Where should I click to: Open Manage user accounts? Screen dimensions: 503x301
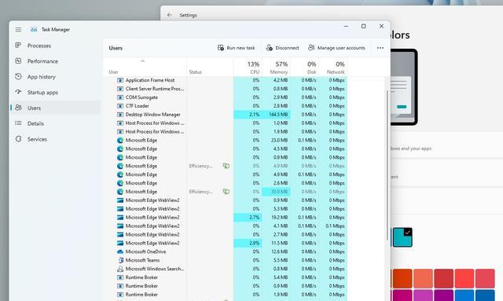(336, 48)
